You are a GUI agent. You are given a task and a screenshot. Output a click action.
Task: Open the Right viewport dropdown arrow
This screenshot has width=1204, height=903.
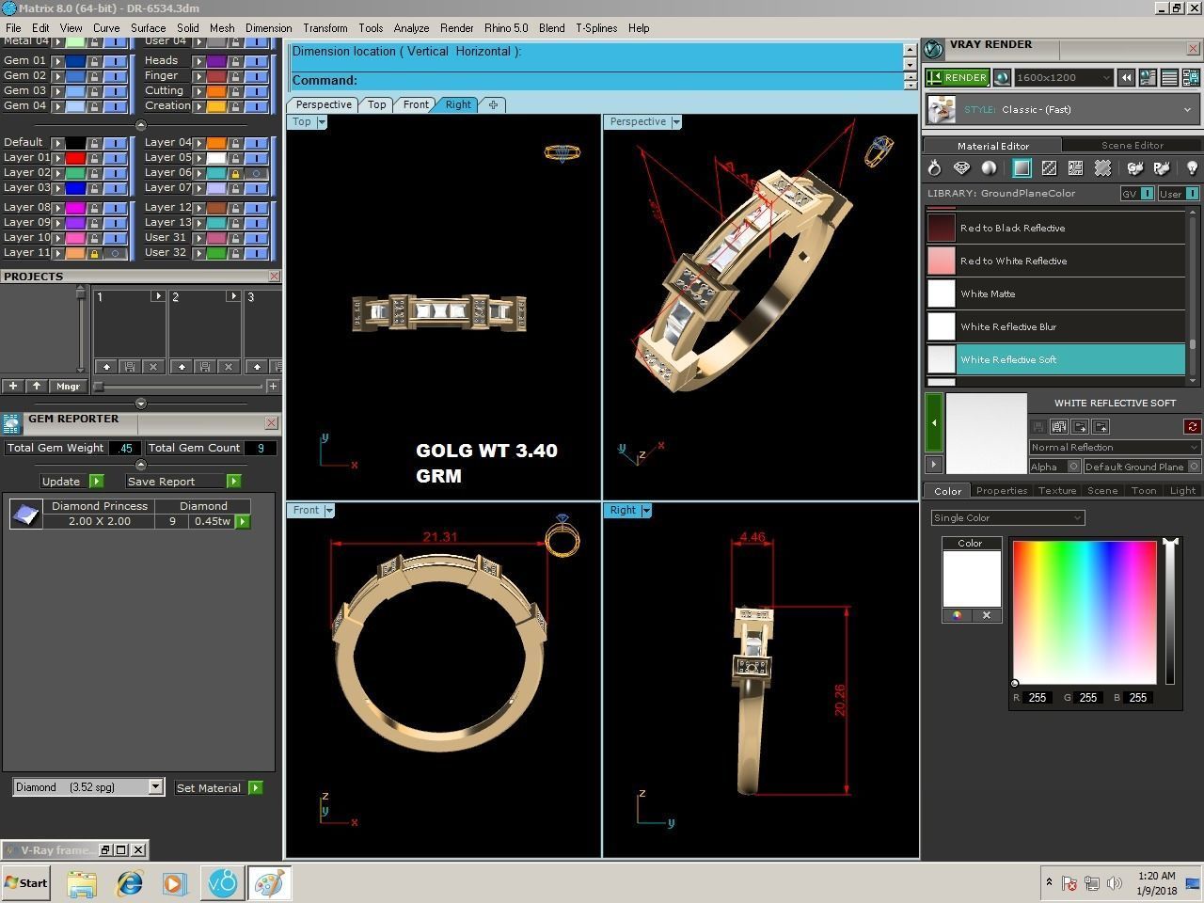(645, 511)
